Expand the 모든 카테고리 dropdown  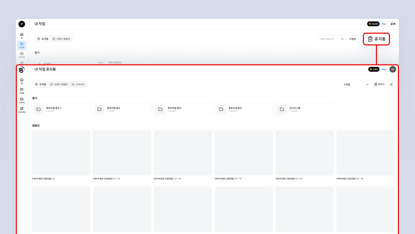point(332,39)
